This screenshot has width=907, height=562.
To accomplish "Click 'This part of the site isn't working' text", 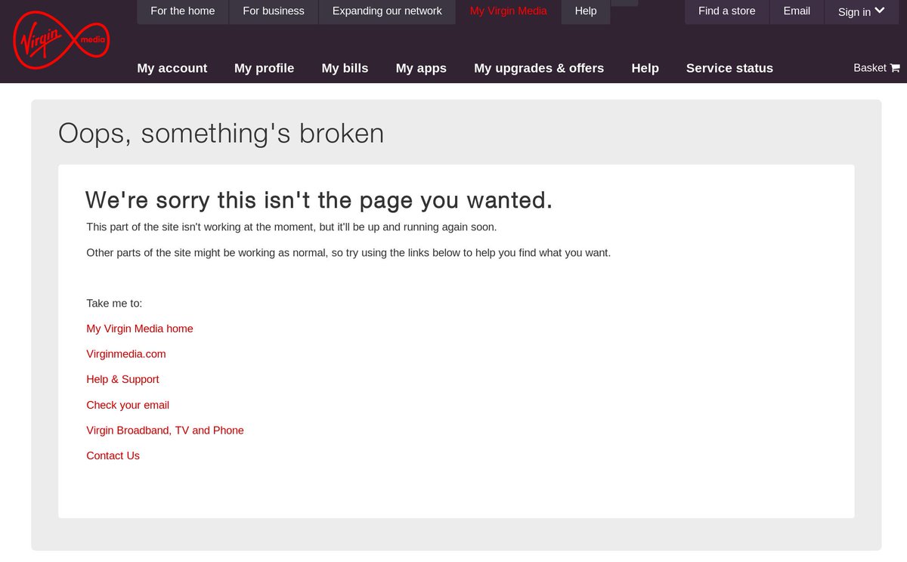I will point(292,227).
